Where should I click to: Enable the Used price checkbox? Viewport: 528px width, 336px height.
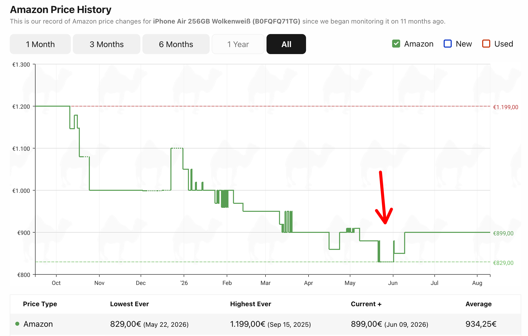click(486, 44)
